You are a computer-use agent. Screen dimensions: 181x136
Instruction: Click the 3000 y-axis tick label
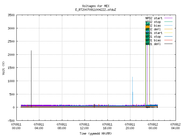(11, 28)
